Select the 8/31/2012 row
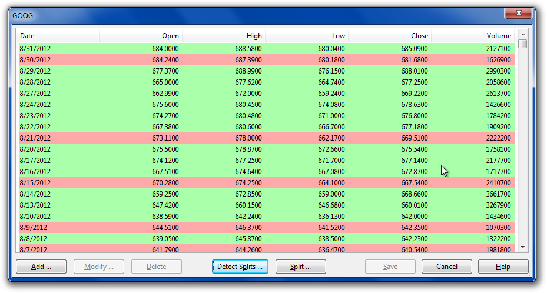The height and width of the screenshot is (293, 547). (265, 49)
